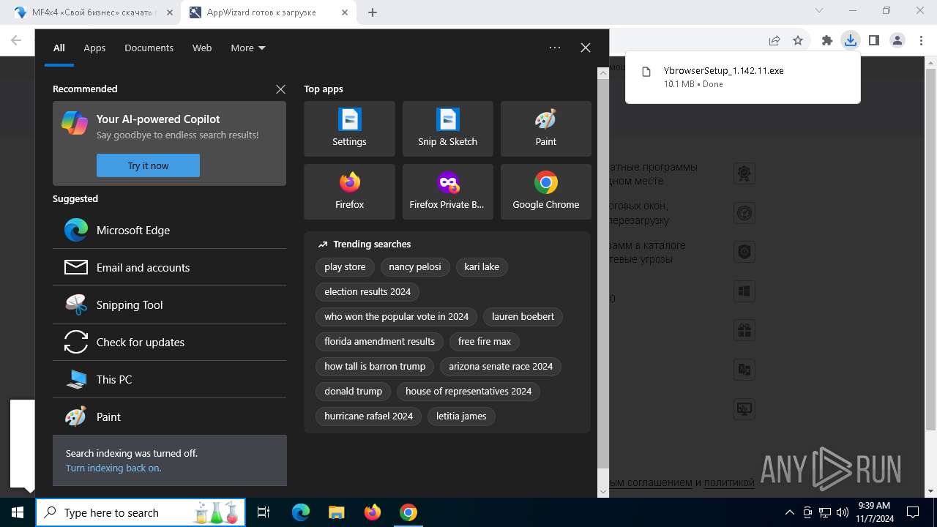Dismiss the Recommended section
This screenshot has height=527, width=937.
pyautogui.click(x=280, y=89)
